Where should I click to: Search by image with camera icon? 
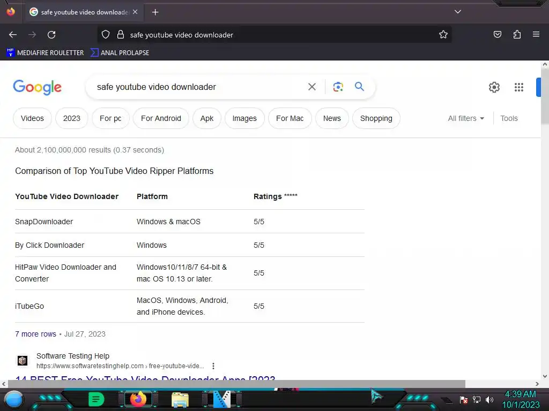(x=338, y=87)
